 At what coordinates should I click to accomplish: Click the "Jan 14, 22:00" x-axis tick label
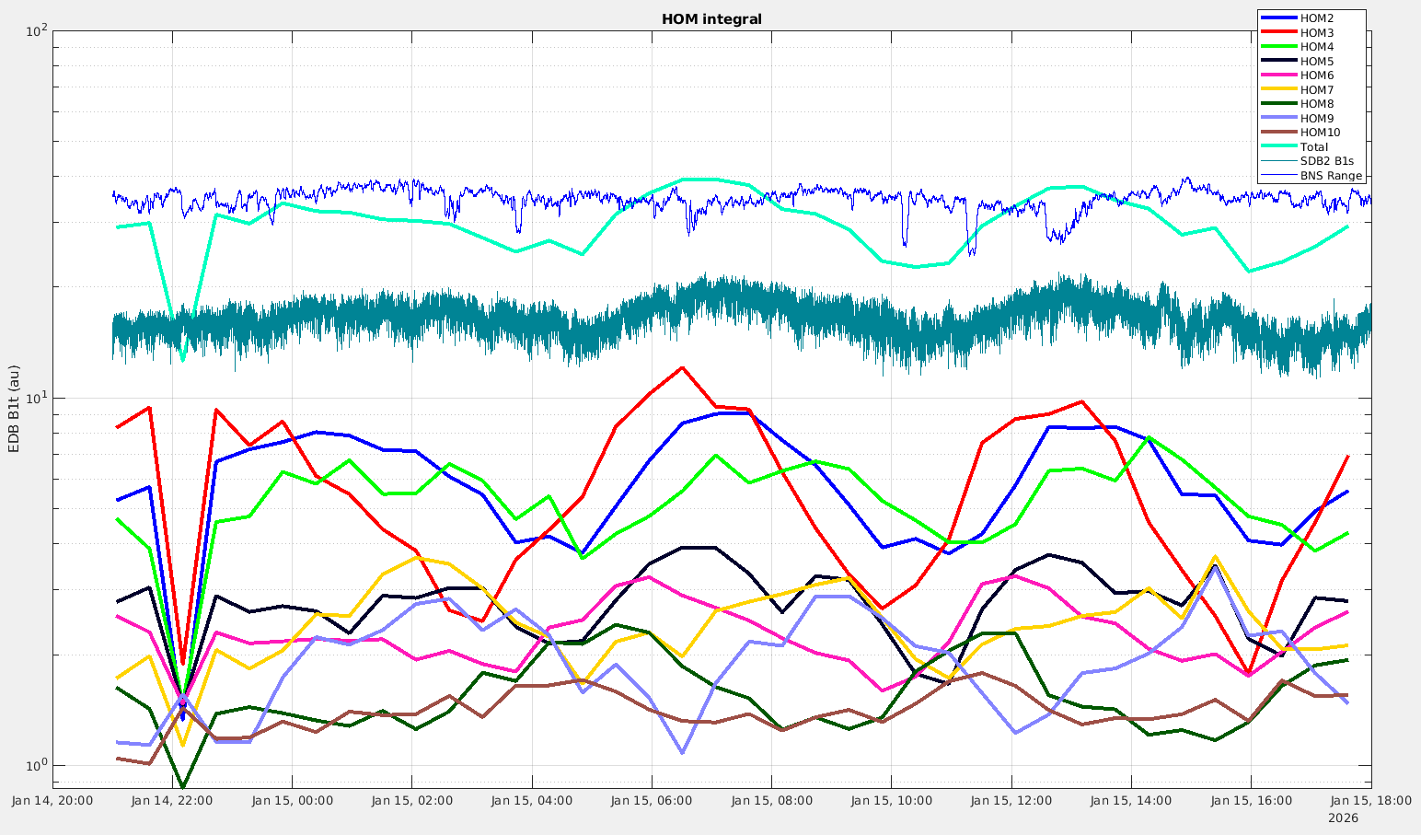[x=172, y=801]
